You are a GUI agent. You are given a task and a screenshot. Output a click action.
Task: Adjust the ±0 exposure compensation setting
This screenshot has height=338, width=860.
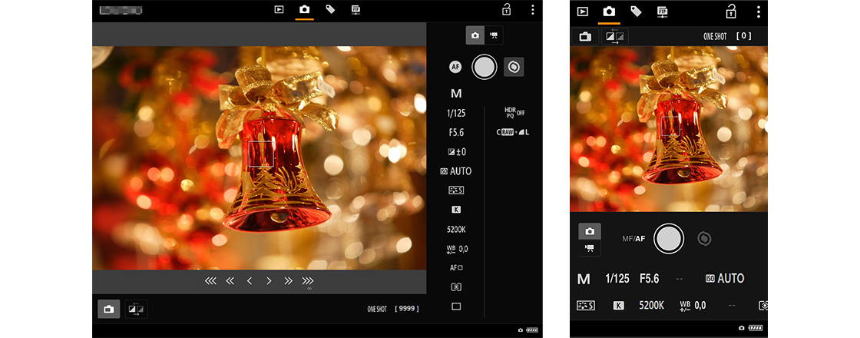[456, 151]
